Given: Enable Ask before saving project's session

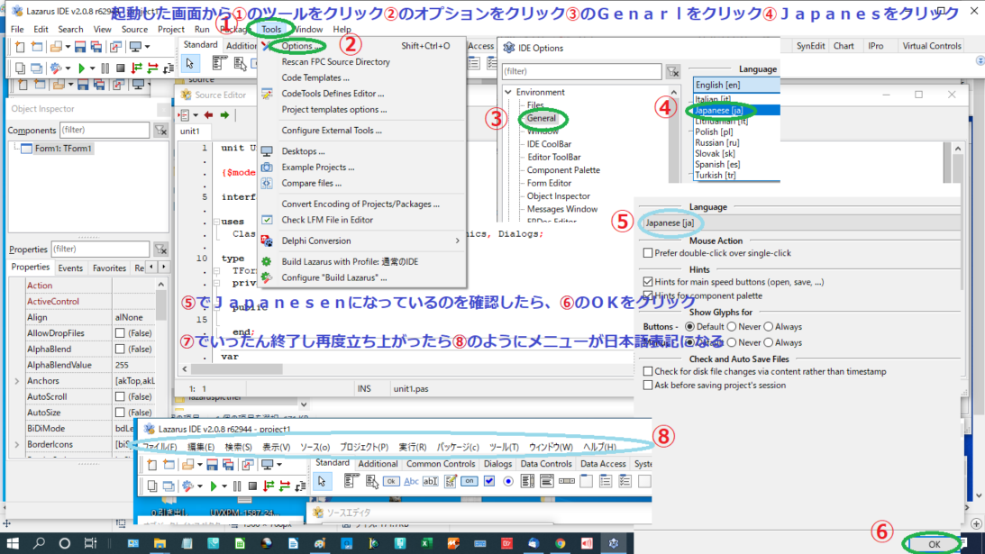Looking at the screenshot, I should click(648, 386).
